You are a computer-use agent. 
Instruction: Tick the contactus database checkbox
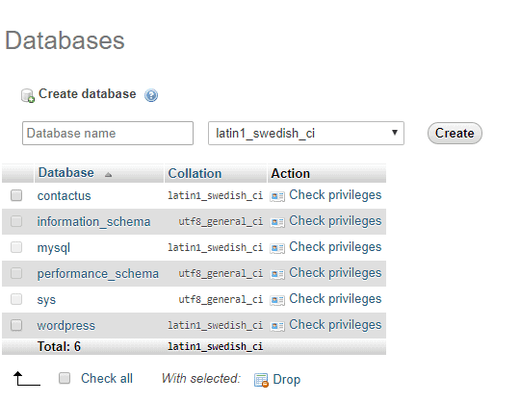(x=16, y=195)
